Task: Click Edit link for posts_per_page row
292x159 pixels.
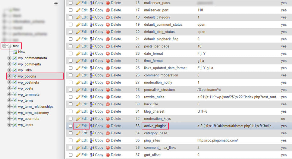Action: pyautogui.click(x=84, y=46)
